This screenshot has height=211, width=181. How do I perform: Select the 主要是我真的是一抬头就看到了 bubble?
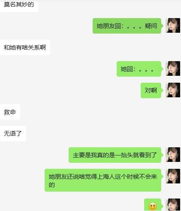pyautogui.click(x=115, y=155)
